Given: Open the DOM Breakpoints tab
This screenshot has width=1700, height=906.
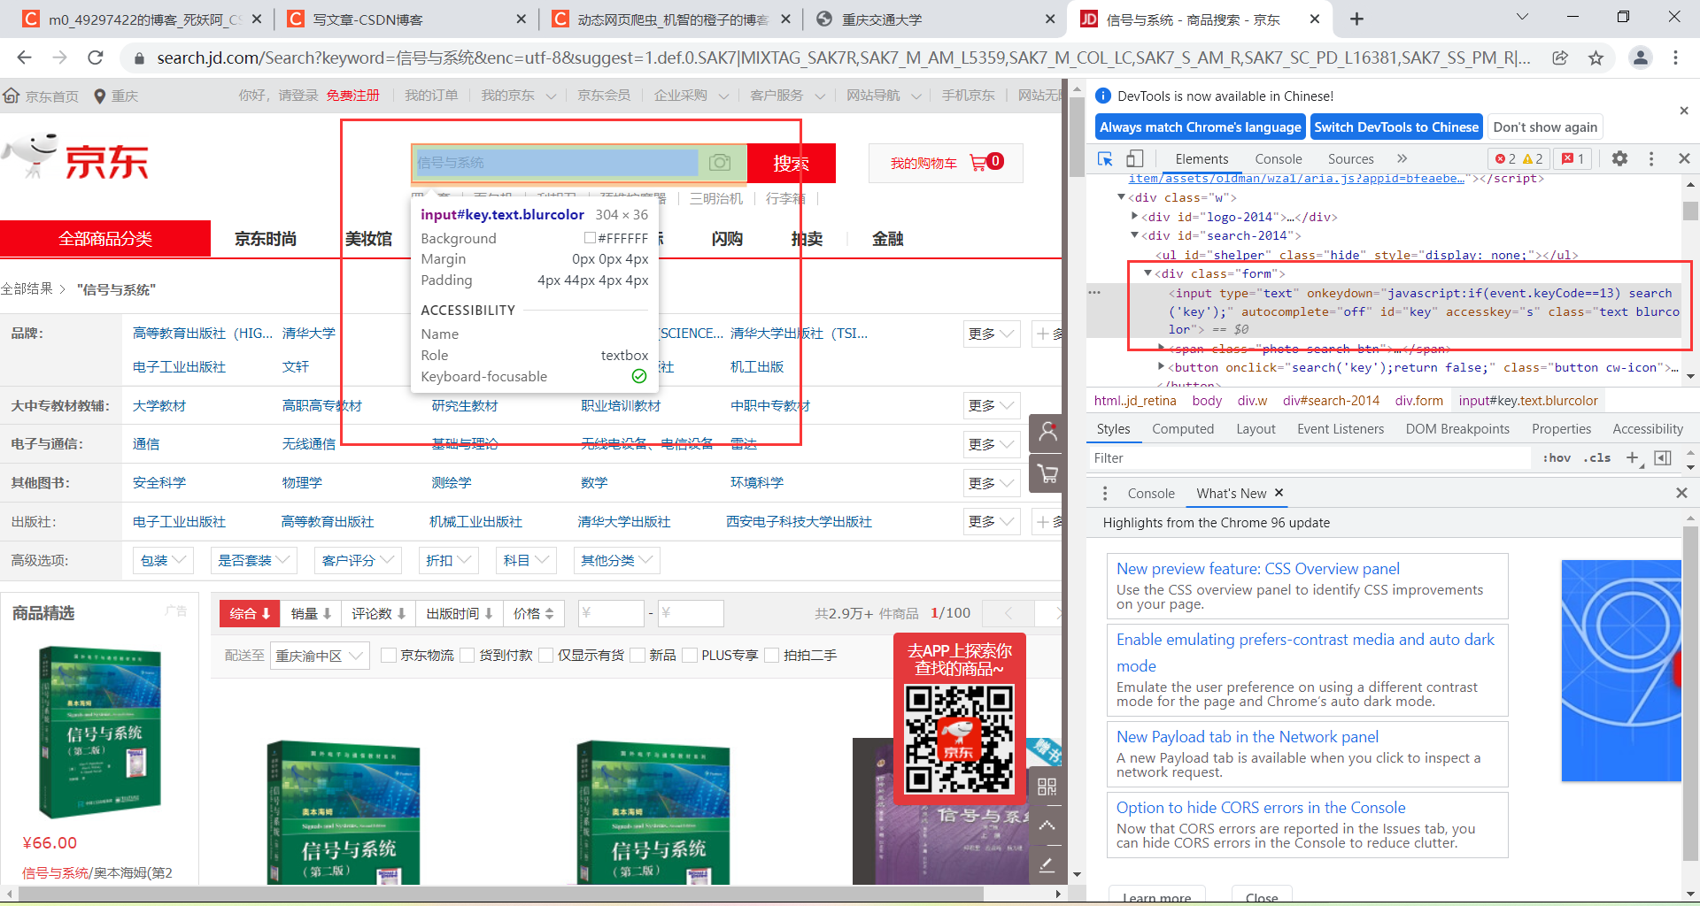Looking at the screenshot, I should tap(1457, 428).
